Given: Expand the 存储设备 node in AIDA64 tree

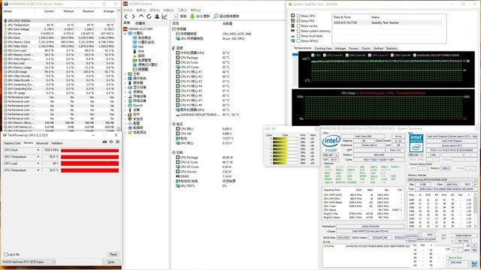Looking at the screenshot, I should (126, 97).
